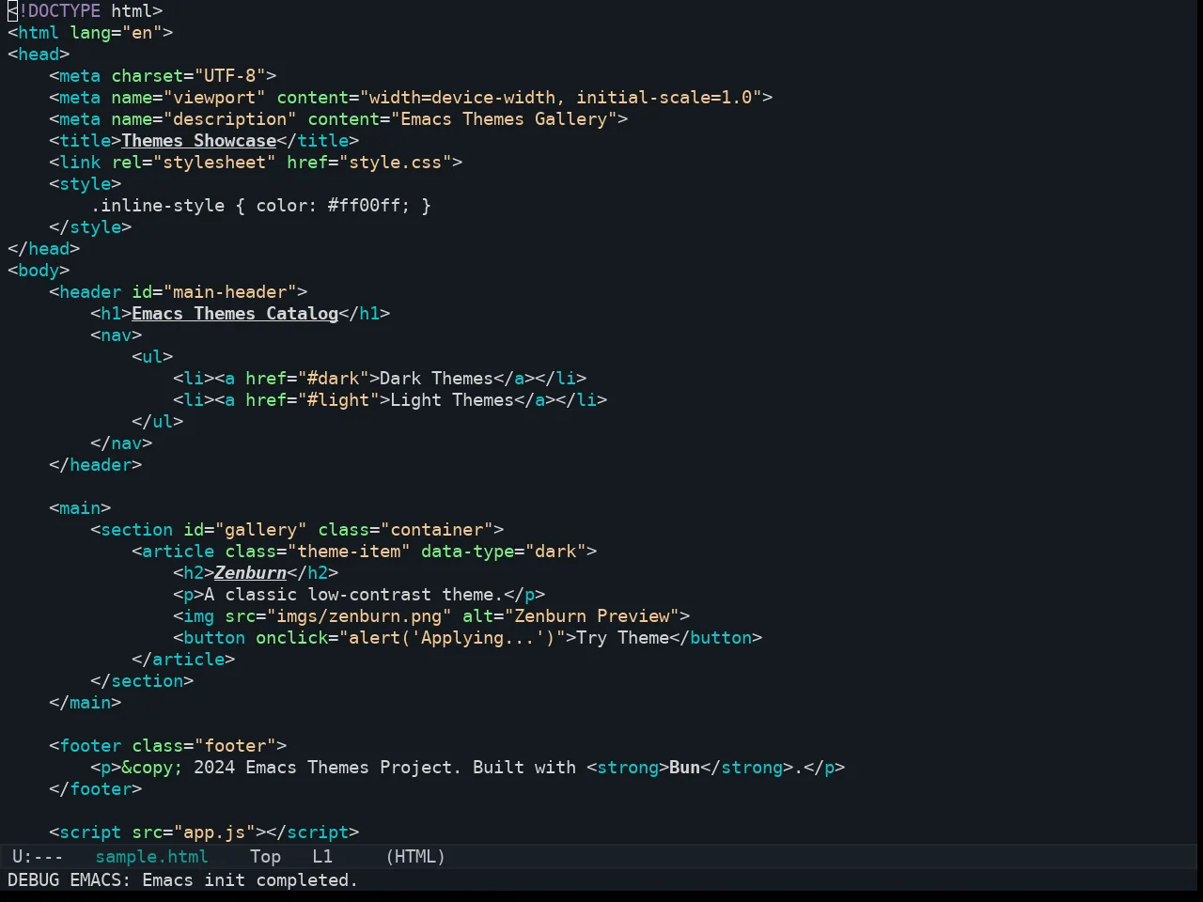The width and height of the screenshot is (1203, 902).
Task: Click the 'A classic low-contrast theme.' paragraph
Action: tap(353, 595)
